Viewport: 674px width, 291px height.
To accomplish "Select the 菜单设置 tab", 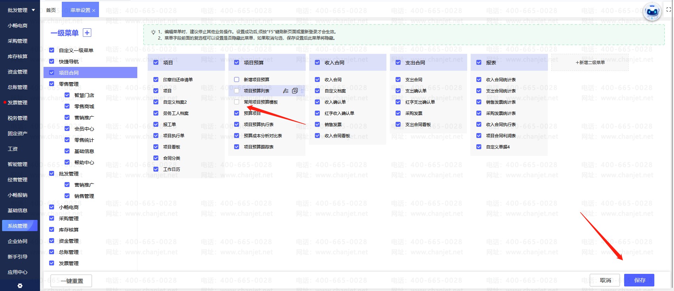I will (80, 10).
